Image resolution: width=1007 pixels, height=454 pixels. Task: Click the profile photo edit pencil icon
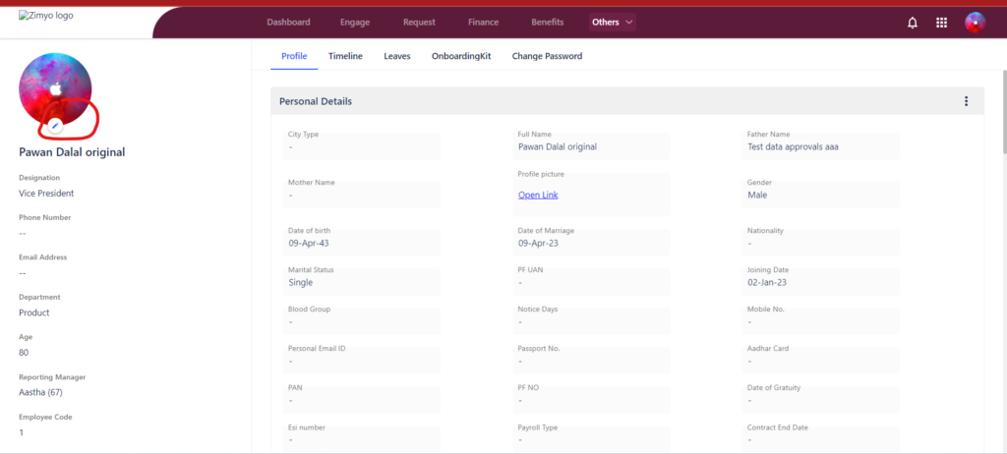pyautogui.click(x=55, y=126)
